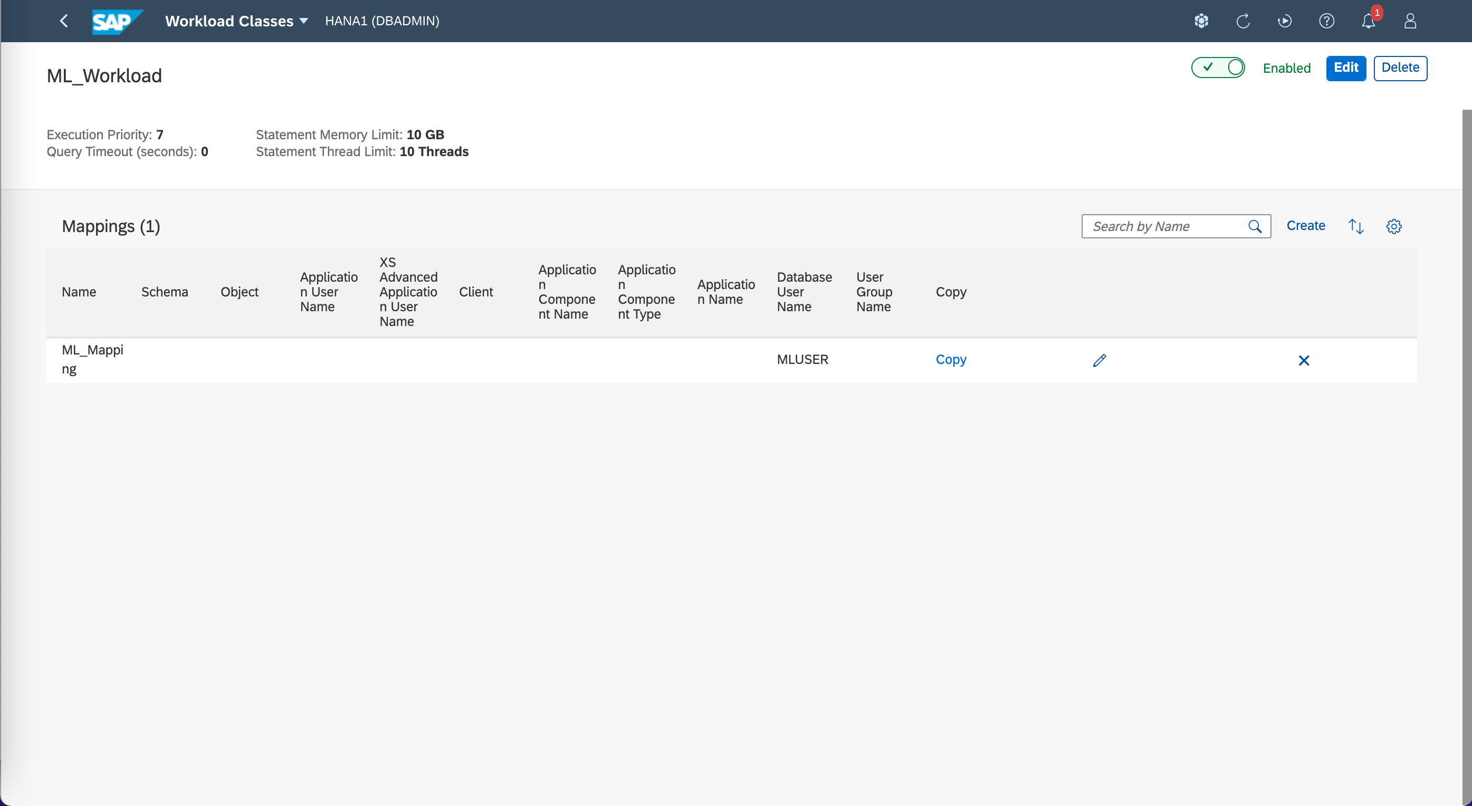Click the back navigation arrow
The height and width of the screenshot is (806, 1472).
tap(64, 21)
